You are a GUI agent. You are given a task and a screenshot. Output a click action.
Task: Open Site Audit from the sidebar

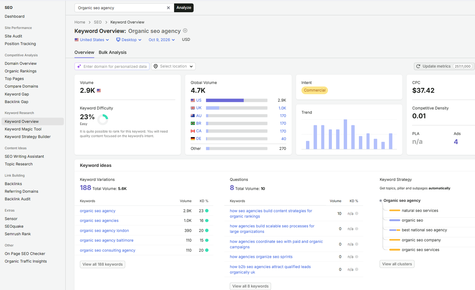[14, 36]
